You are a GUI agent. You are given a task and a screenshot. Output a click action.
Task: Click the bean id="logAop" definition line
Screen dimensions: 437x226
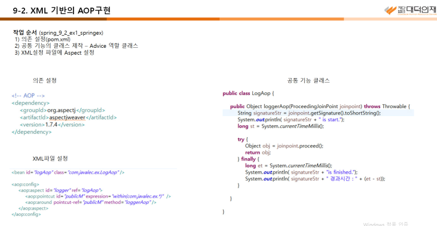point(68,172)
